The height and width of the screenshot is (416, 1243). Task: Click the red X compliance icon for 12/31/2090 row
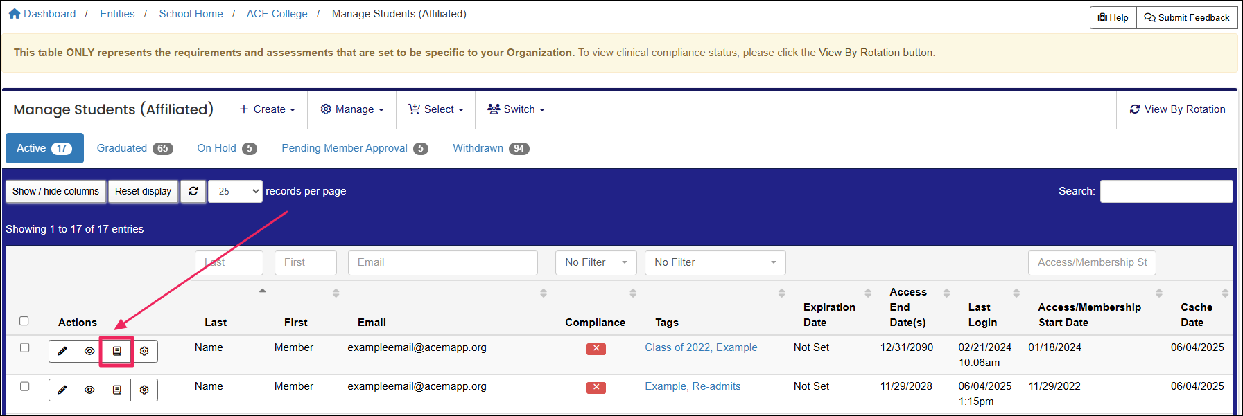[x=596, y=349]
